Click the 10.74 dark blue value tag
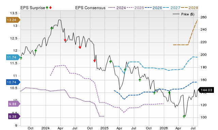The height and width of the screenshot is (130, 218). [13, 82]
